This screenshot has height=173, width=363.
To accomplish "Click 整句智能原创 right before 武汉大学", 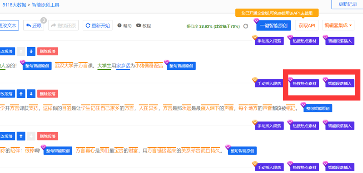I will 37,66.
